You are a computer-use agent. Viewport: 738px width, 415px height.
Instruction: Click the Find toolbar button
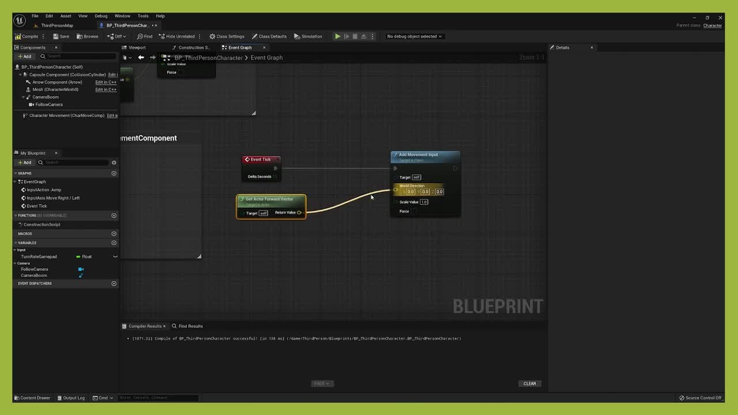click(x=145, y=36)
